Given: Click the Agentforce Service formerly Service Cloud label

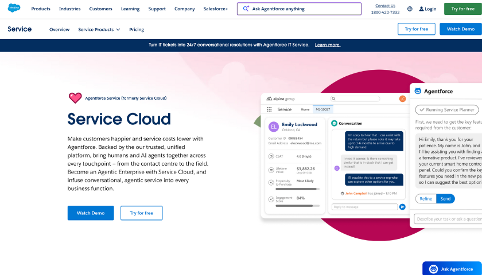Looking at the screenshot, I should [126, 98].
